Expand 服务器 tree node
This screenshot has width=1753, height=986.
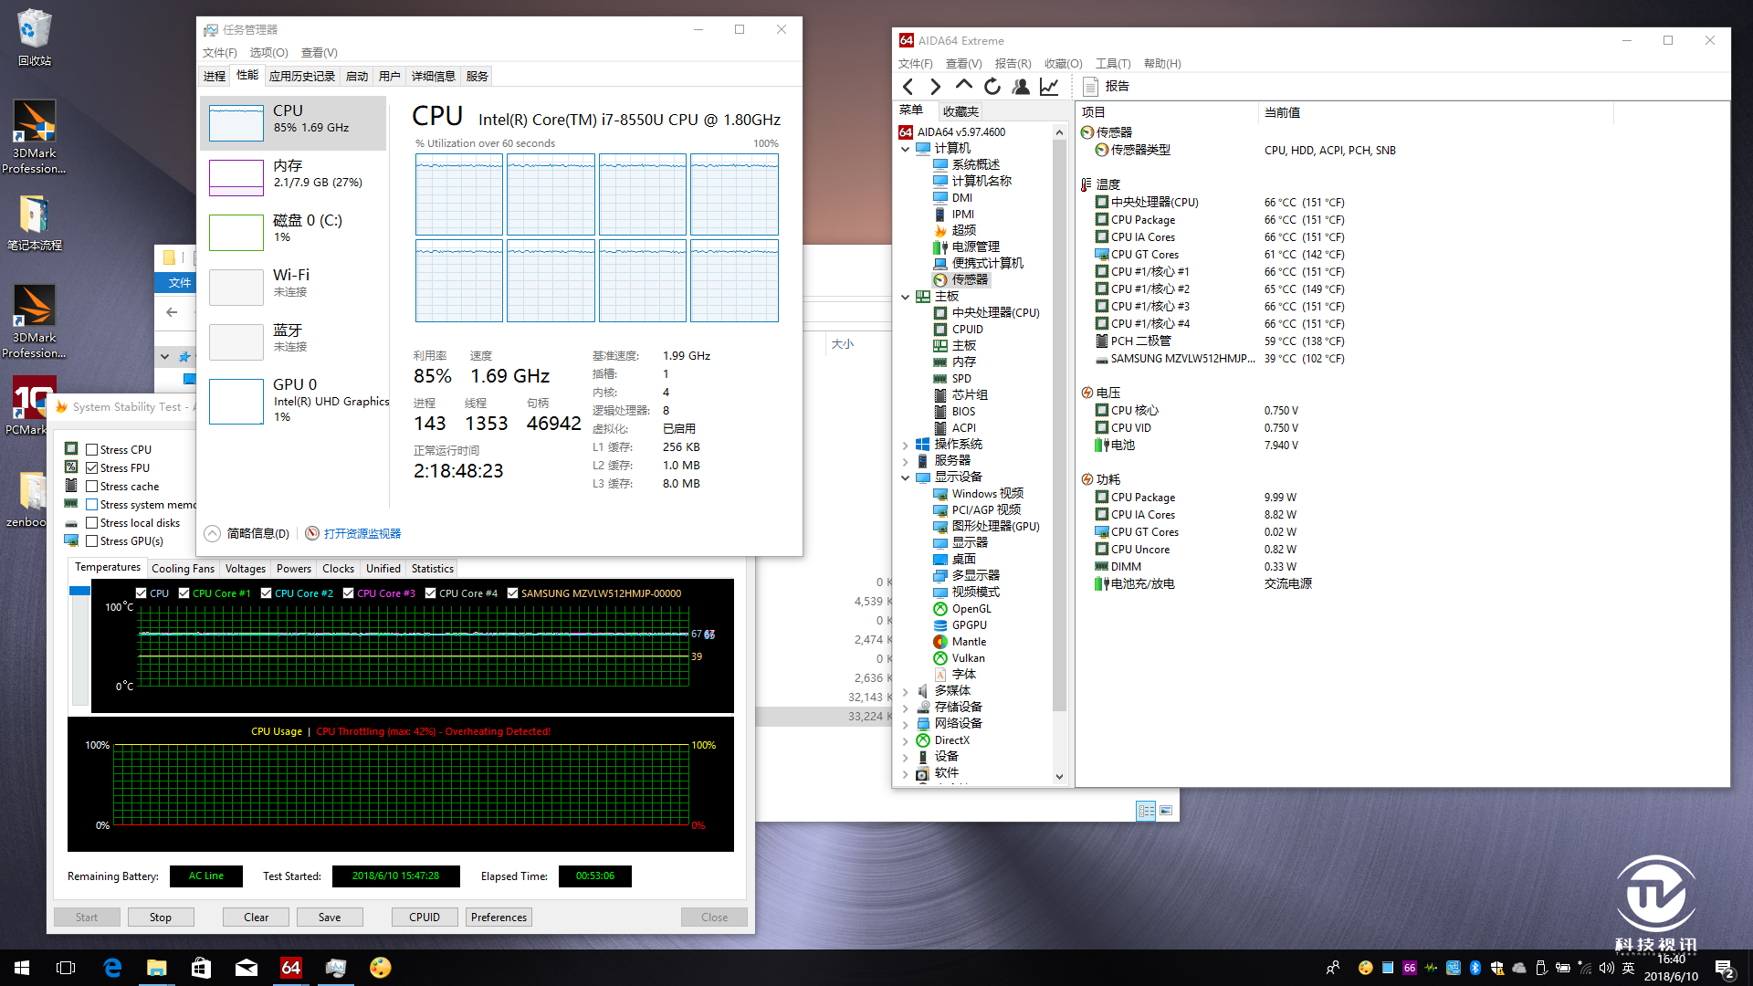click(x=905, y=461)
